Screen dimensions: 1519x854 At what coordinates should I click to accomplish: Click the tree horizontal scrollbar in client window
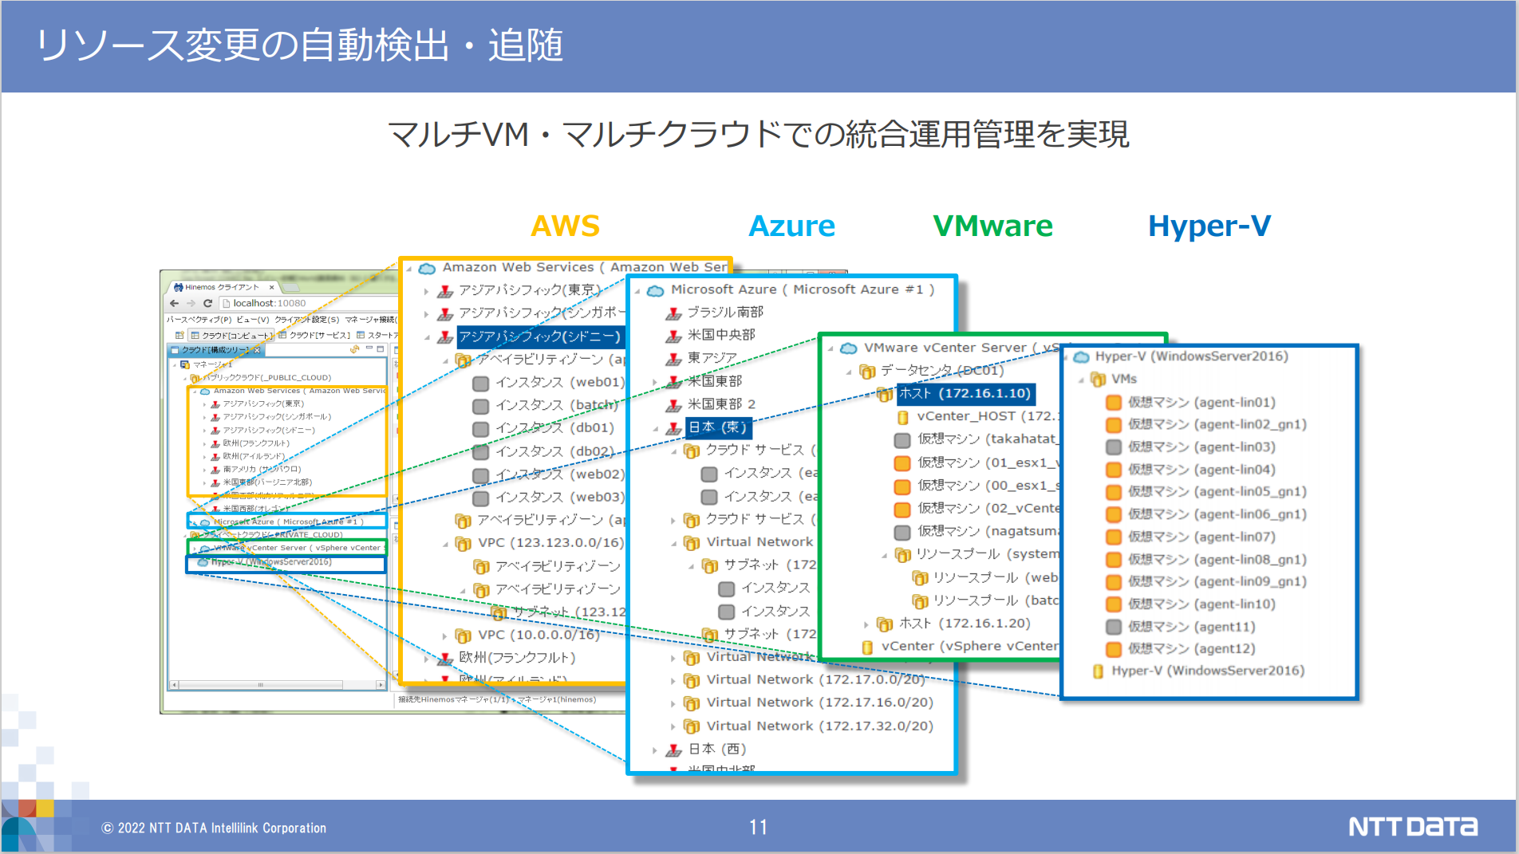pos(278,684)
